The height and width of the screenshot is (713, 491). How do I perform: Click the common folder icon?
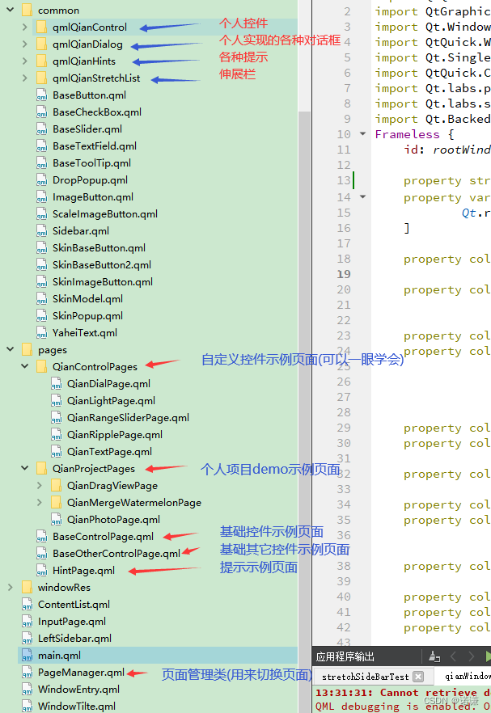[x=28, y=10]
